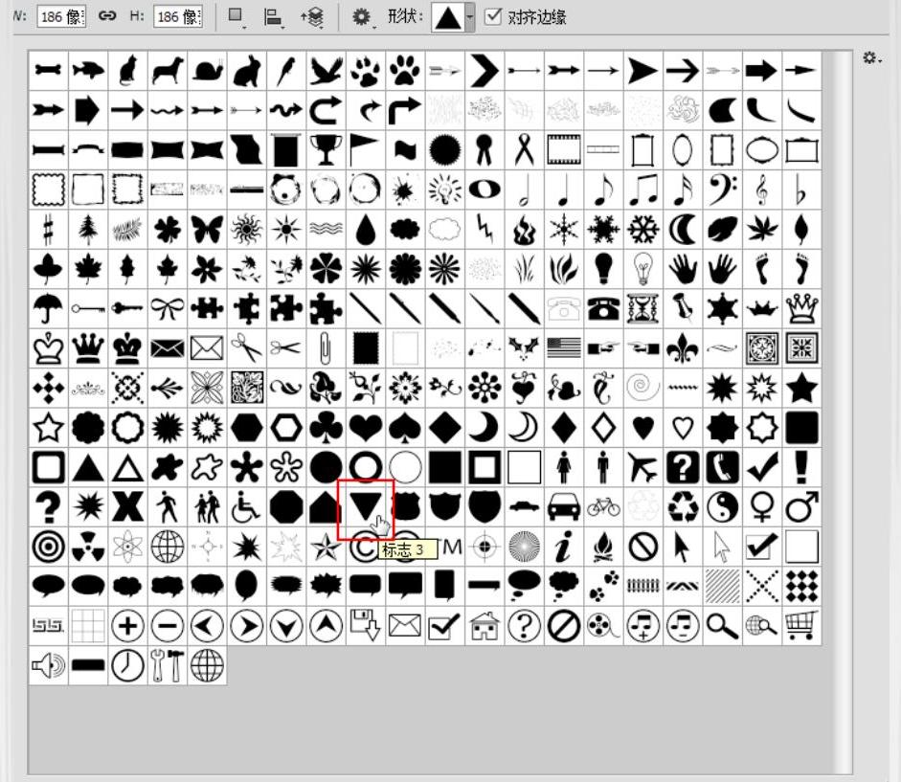Select the solid heart card shape

pyautogui.click(x=366, y=428)
